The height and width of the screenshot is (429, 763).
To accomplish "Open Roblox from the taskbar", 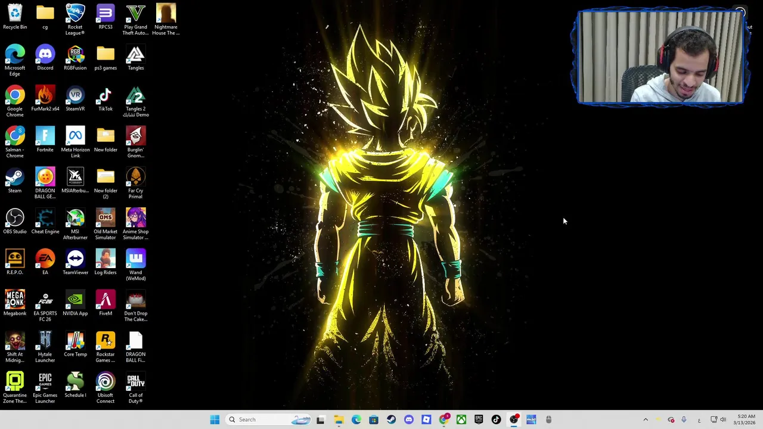I will click(x=426, y=419).
